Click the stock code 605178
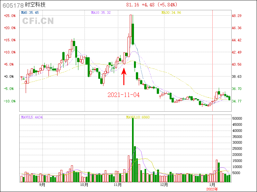This screenshot has height=192, width=257. coord(13,5)
